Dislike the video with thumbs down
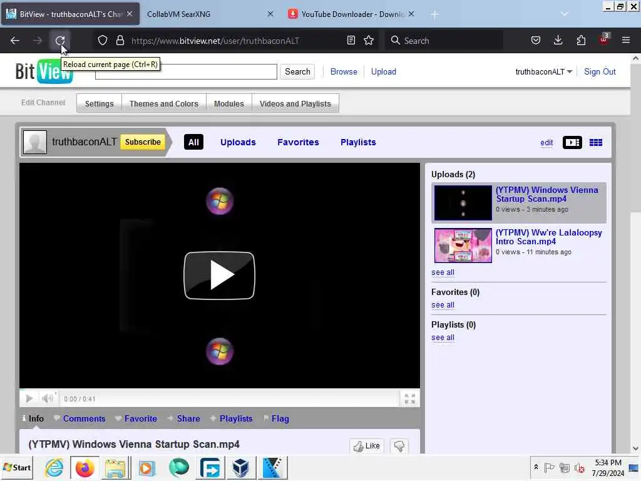 point(399,446)
